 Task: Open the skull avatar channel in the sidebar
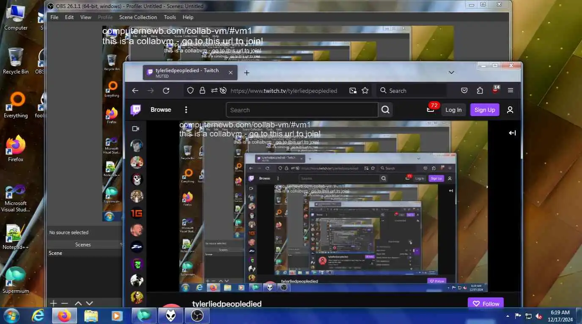pos(137,179)
